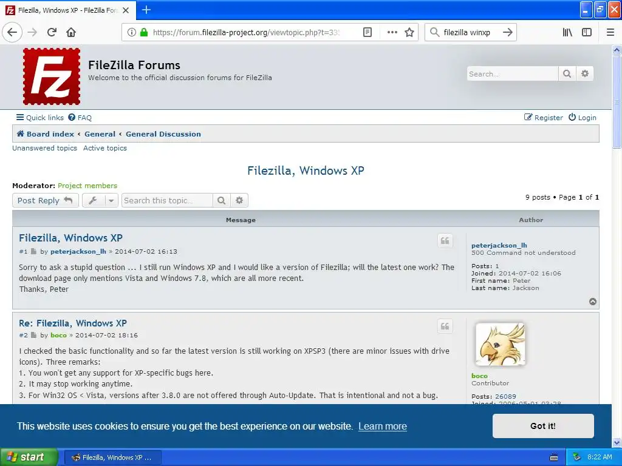Open a new browser tab
This screenshot has width=622, height=466.
click(146, 10)
